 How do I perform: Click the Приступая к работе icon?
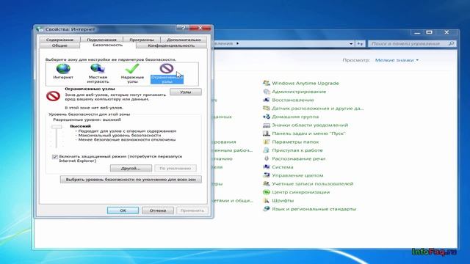pos(266,150)
